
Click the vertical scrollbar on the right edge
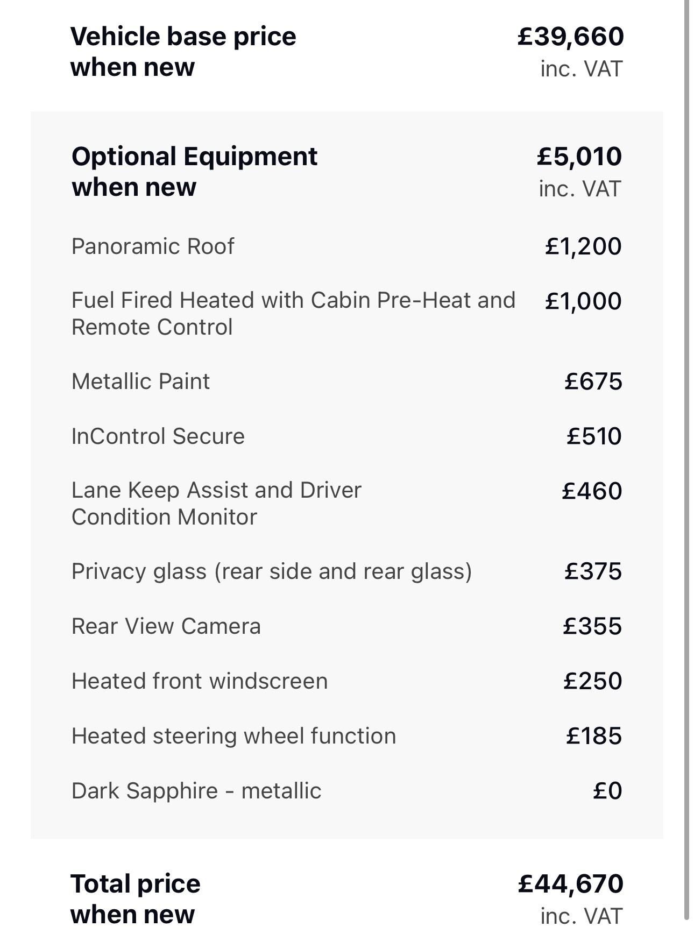(687, 463)
